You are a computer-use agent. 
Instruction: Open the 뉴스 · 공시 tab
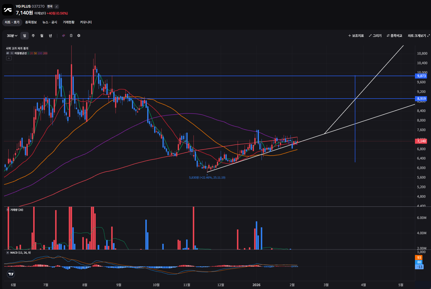tap(50, 22)
